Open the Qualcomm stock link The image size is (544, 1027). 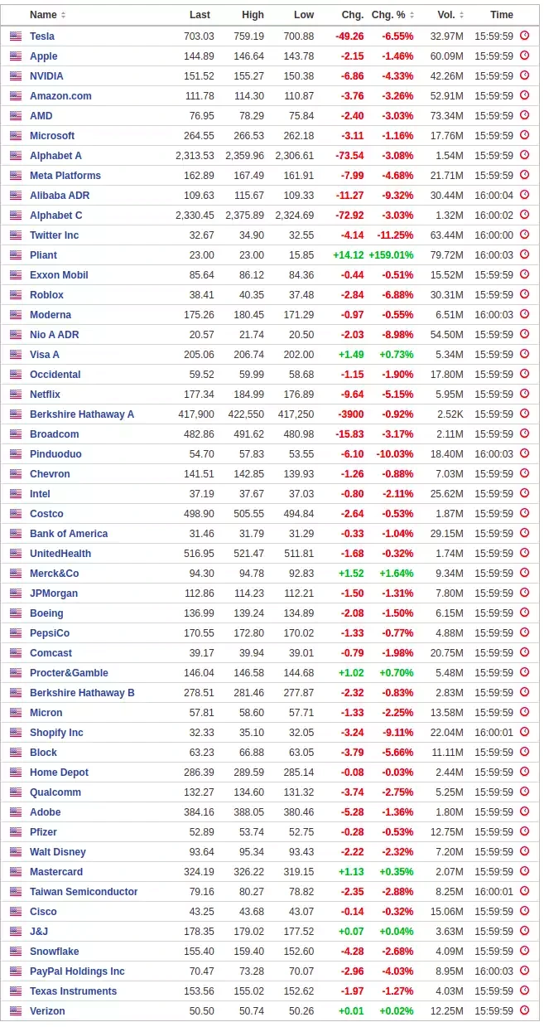[55, 792]
